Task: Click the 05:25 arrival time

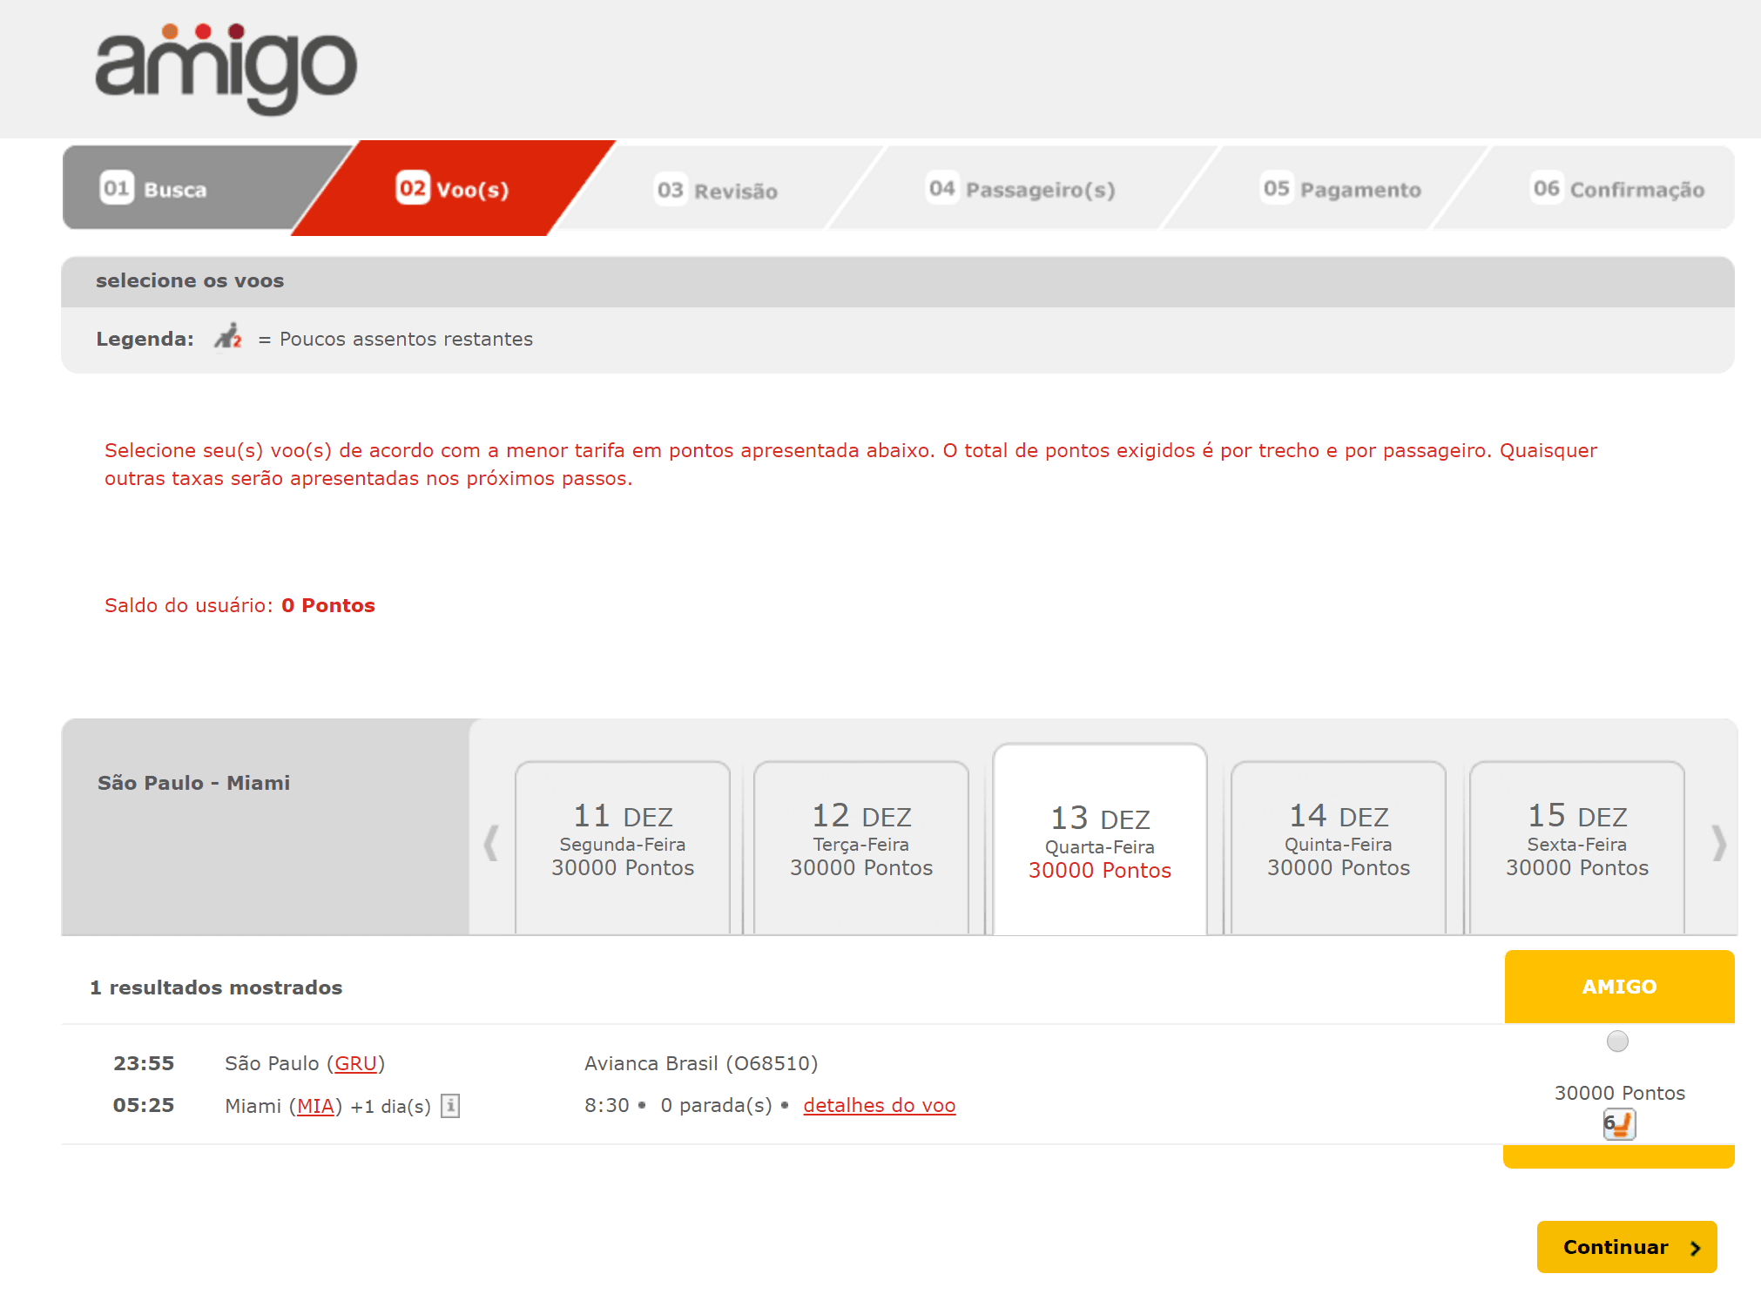Action: pos(144,1105)
